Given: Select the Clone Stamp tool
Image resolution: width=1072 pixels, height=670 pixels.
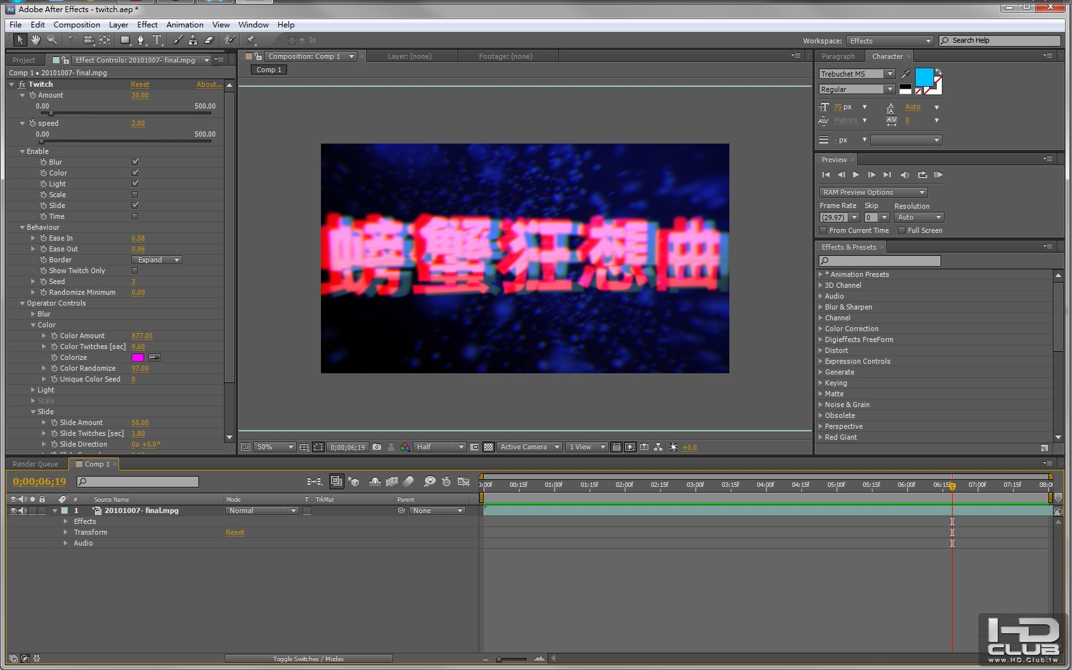Looking at the screenshot, I should click(x=193, y=40).
